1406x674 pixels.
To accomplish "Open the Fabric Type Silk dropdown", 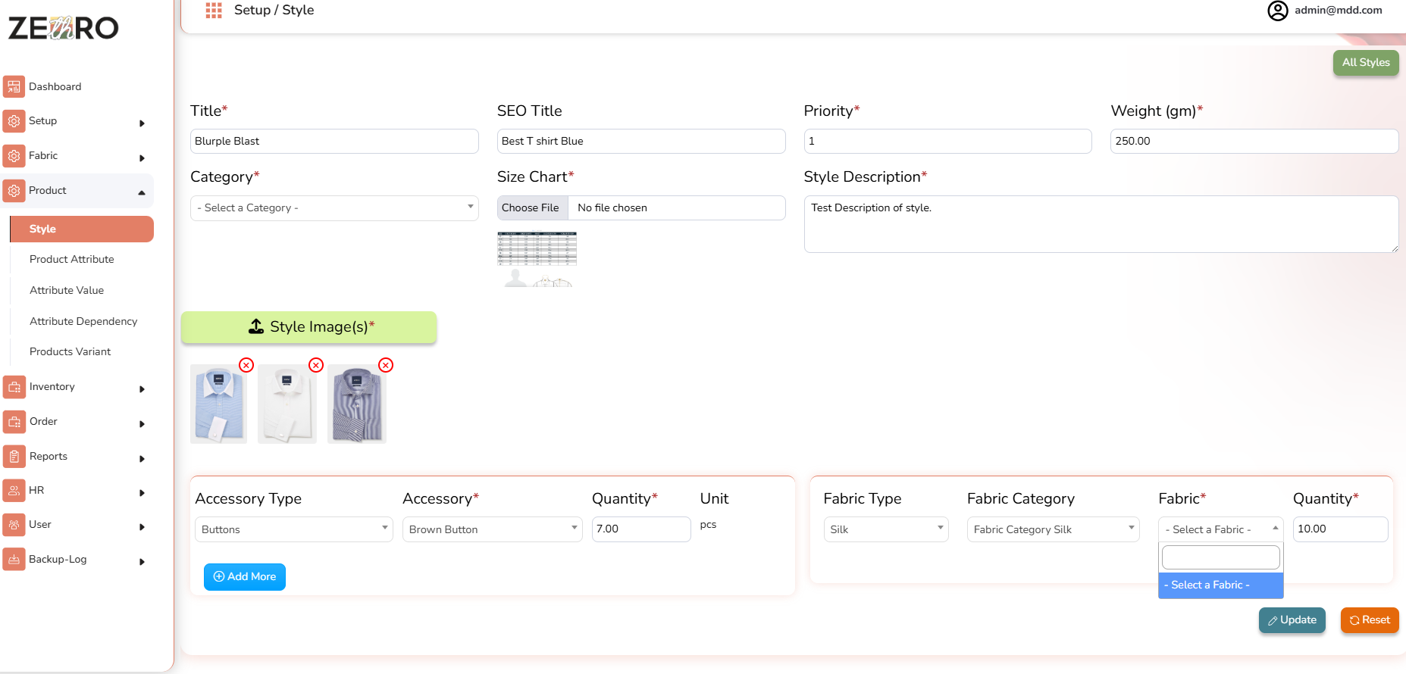I will point(885,529).
